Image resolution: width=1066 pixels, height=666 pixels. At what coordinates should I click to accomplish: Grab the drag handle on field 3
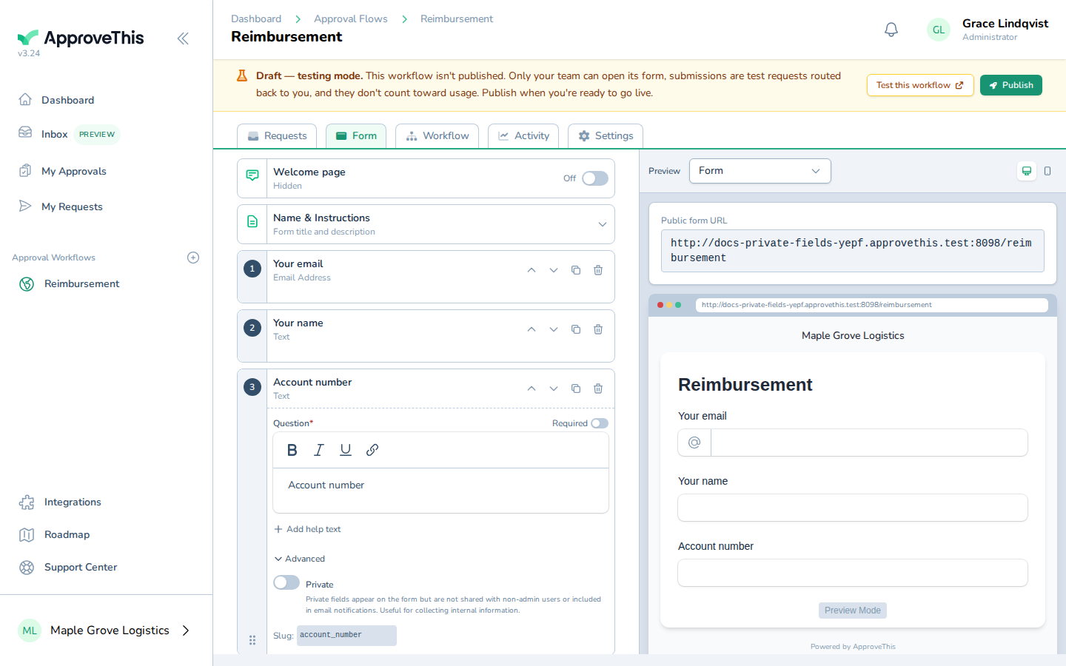[252, 640]
